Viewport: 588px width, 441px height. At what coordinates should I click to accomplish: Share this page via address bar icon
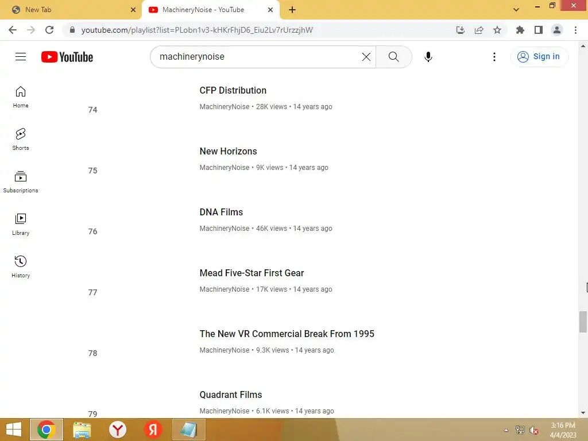click(479, 30)
